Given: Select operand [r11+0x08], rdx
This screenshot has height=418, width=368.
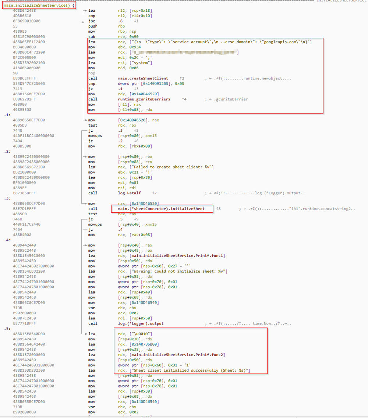Looking at the screenshot, I should point(135,110).
